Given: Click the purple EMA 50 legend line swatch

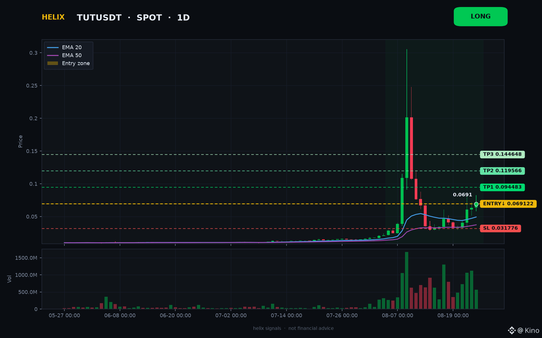Looking at the screenshot, I should 53,55.
